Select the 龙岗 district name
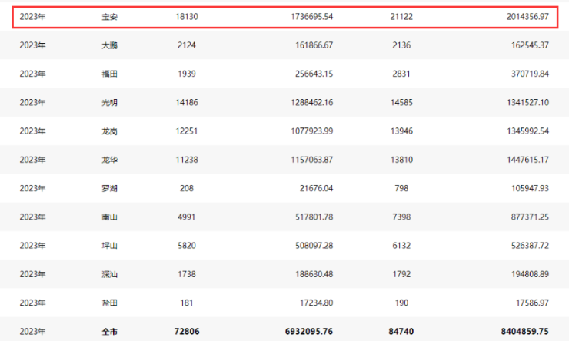Image resolution: width=569 pixels, height=341 pixels. 108,131
